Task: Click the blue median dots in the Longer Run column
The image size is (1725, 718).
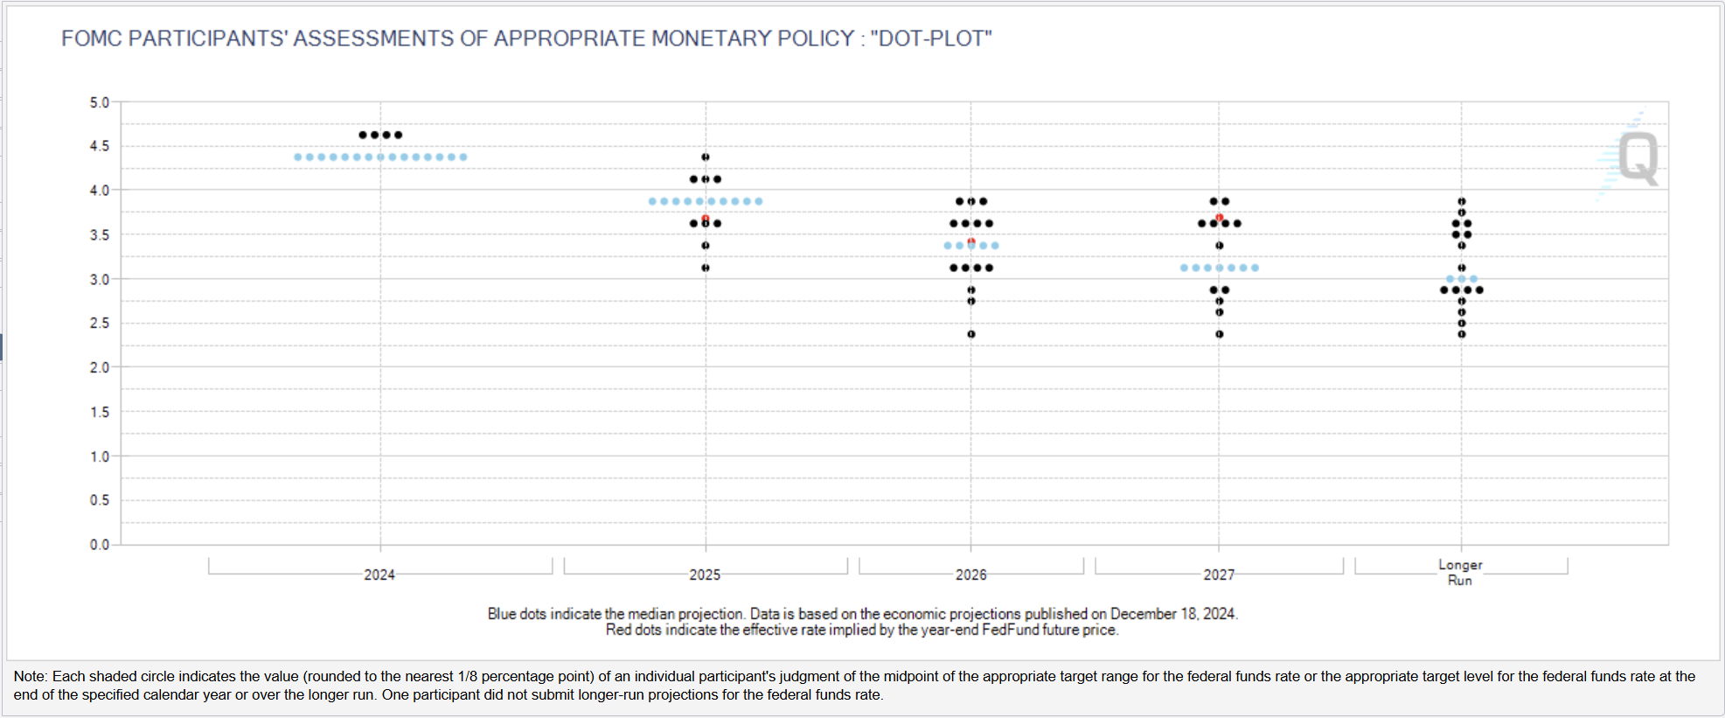Action: (1462, 279)
